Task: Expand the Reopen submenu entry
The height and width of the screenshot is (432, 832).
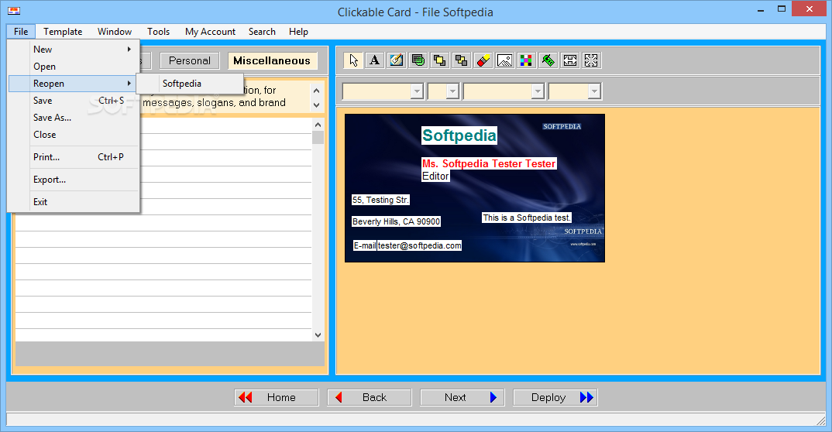Action: 74,83
